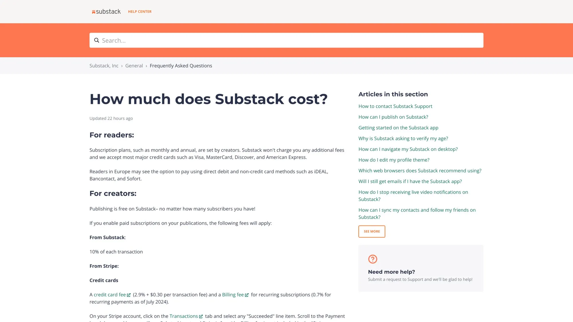Open Why is Substack asking to verify my age
The width and height of the screenshot is (573, 322).
pos(403,138)
